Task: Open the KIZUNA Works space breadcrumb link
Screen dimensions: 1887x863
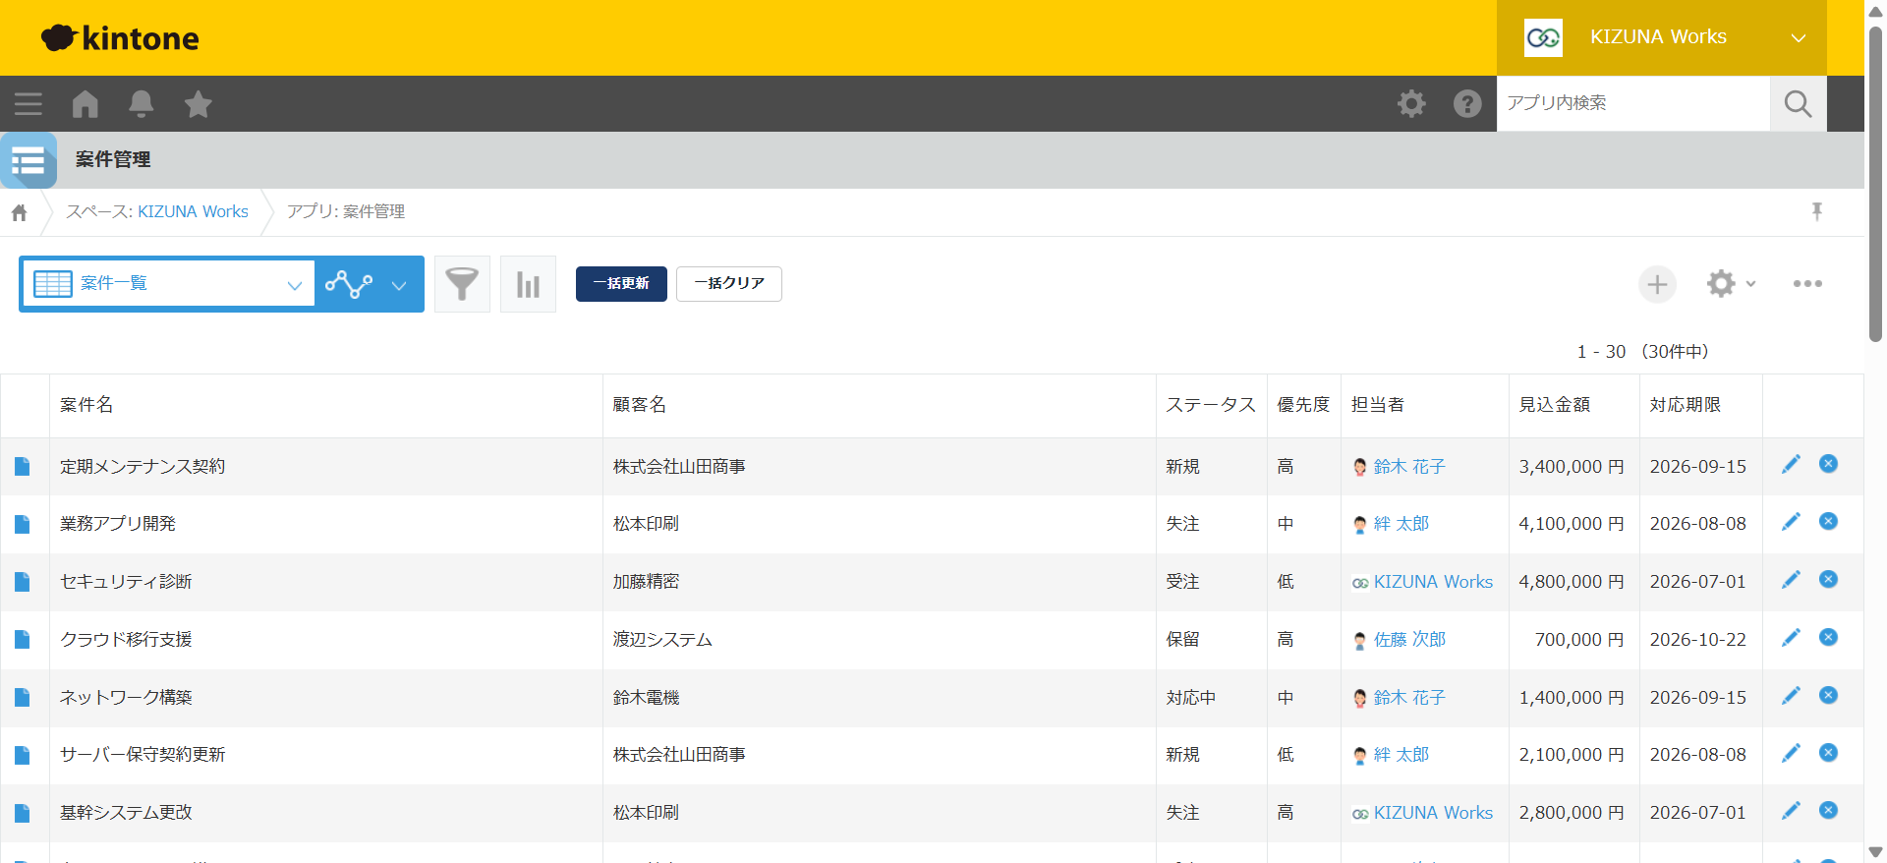Action: point(193,211)
